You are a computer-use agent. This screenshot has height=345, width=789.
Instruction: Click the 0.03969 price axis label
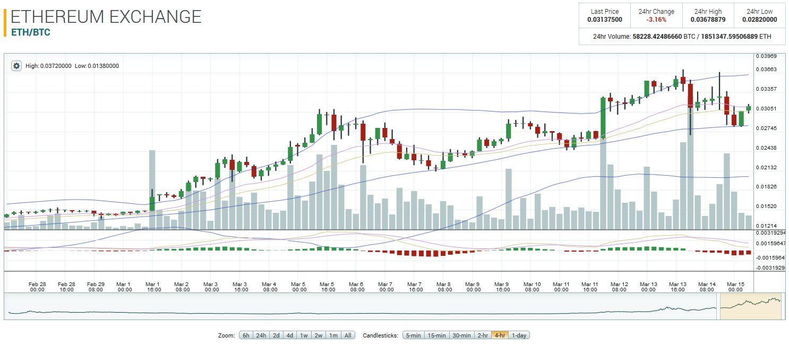766,56
